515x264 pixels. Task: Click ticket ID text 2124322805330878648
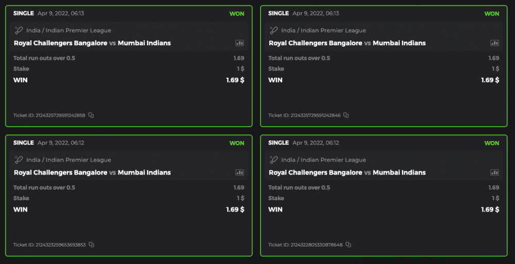click(x=317, y=245)
